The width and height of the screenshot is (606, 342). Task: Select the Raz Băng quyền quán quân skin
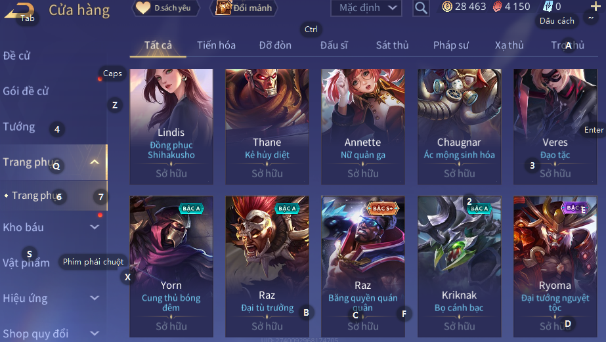point(363,267)
